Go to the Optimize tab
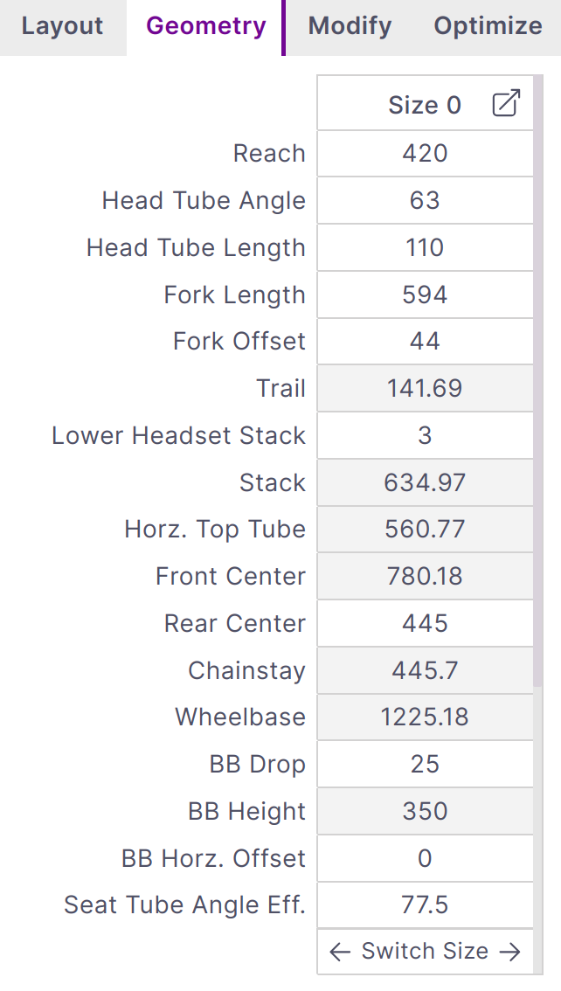The image size is (561, 991). [488, 26]
